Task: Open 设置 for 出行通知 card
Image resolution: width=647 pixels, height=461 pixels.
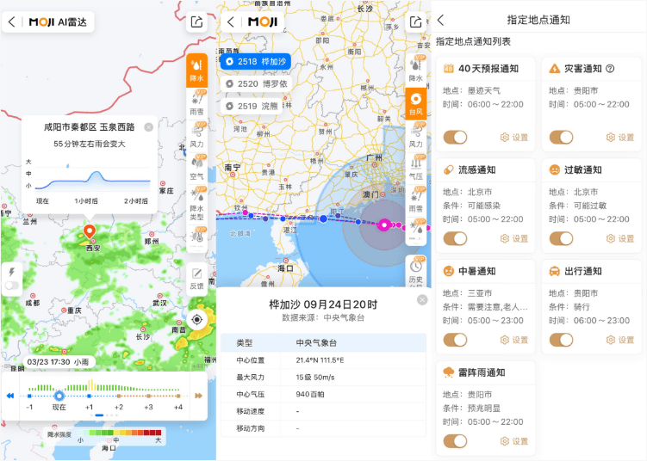Action: pos(620,340)
